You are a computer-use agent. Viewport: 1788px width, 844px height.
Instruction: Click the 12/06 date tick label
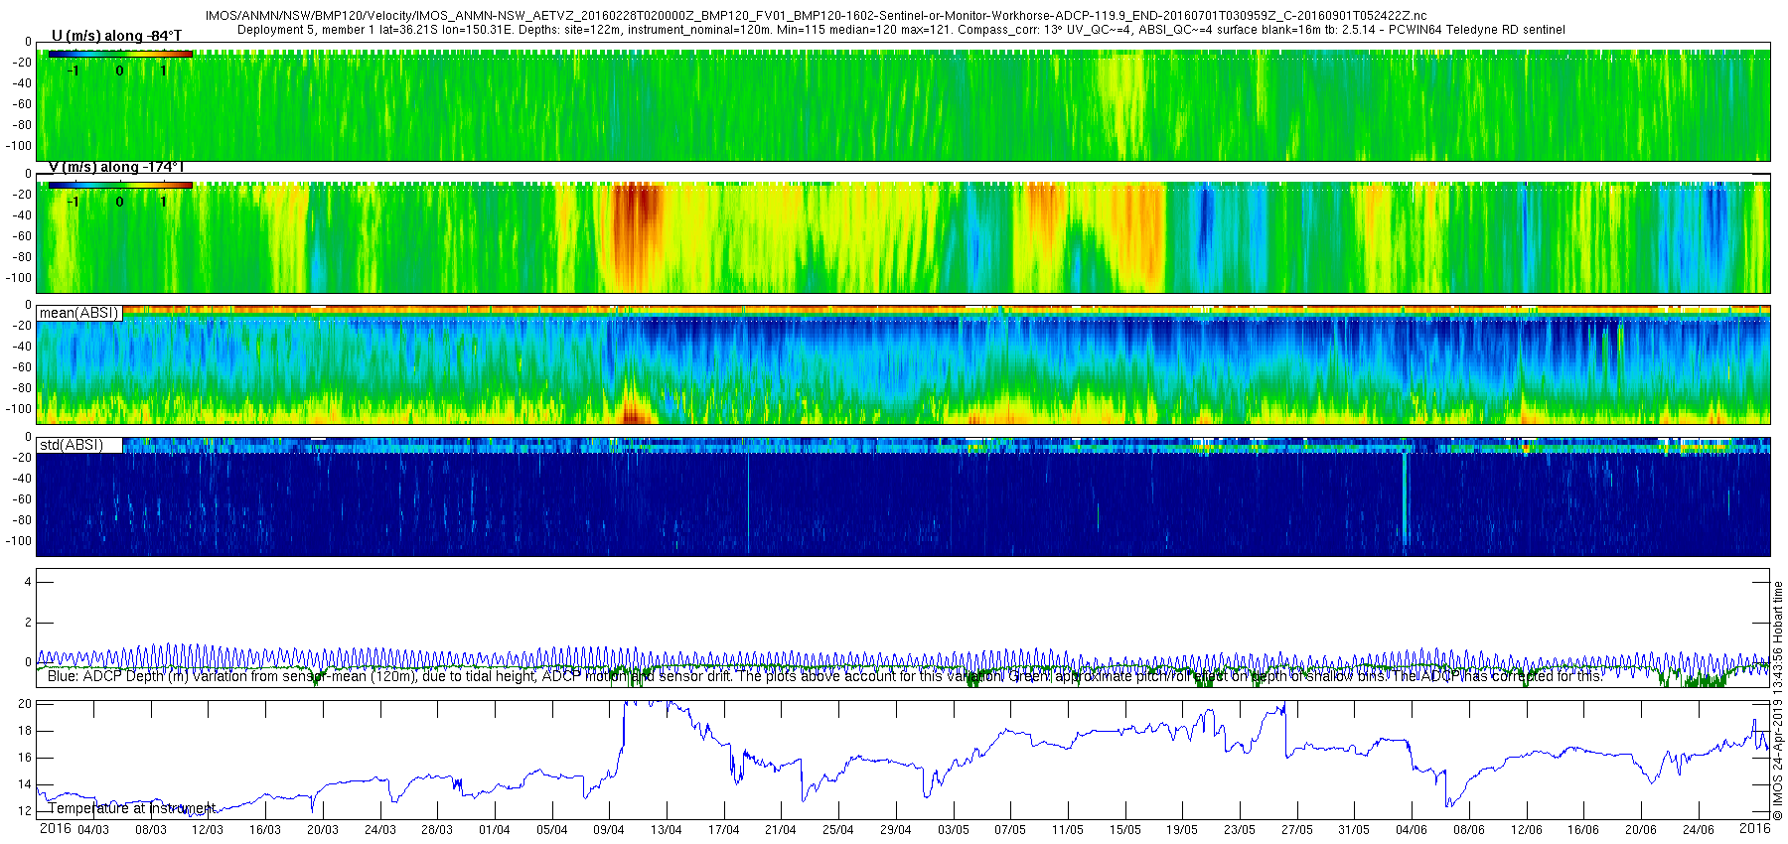point(1527,830)
